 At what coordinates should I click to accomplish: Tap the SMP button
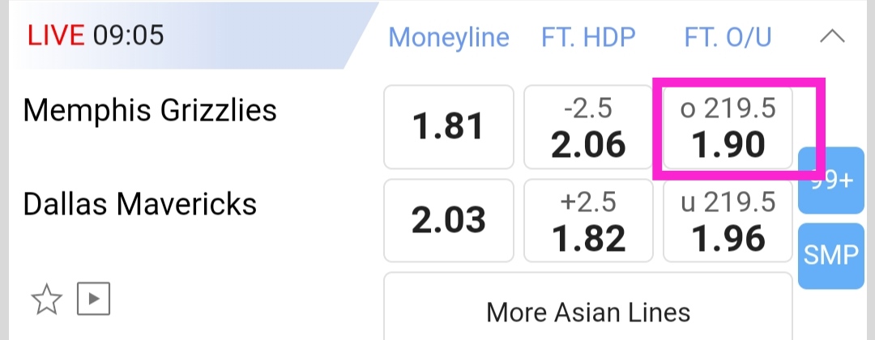click(831, 256)
